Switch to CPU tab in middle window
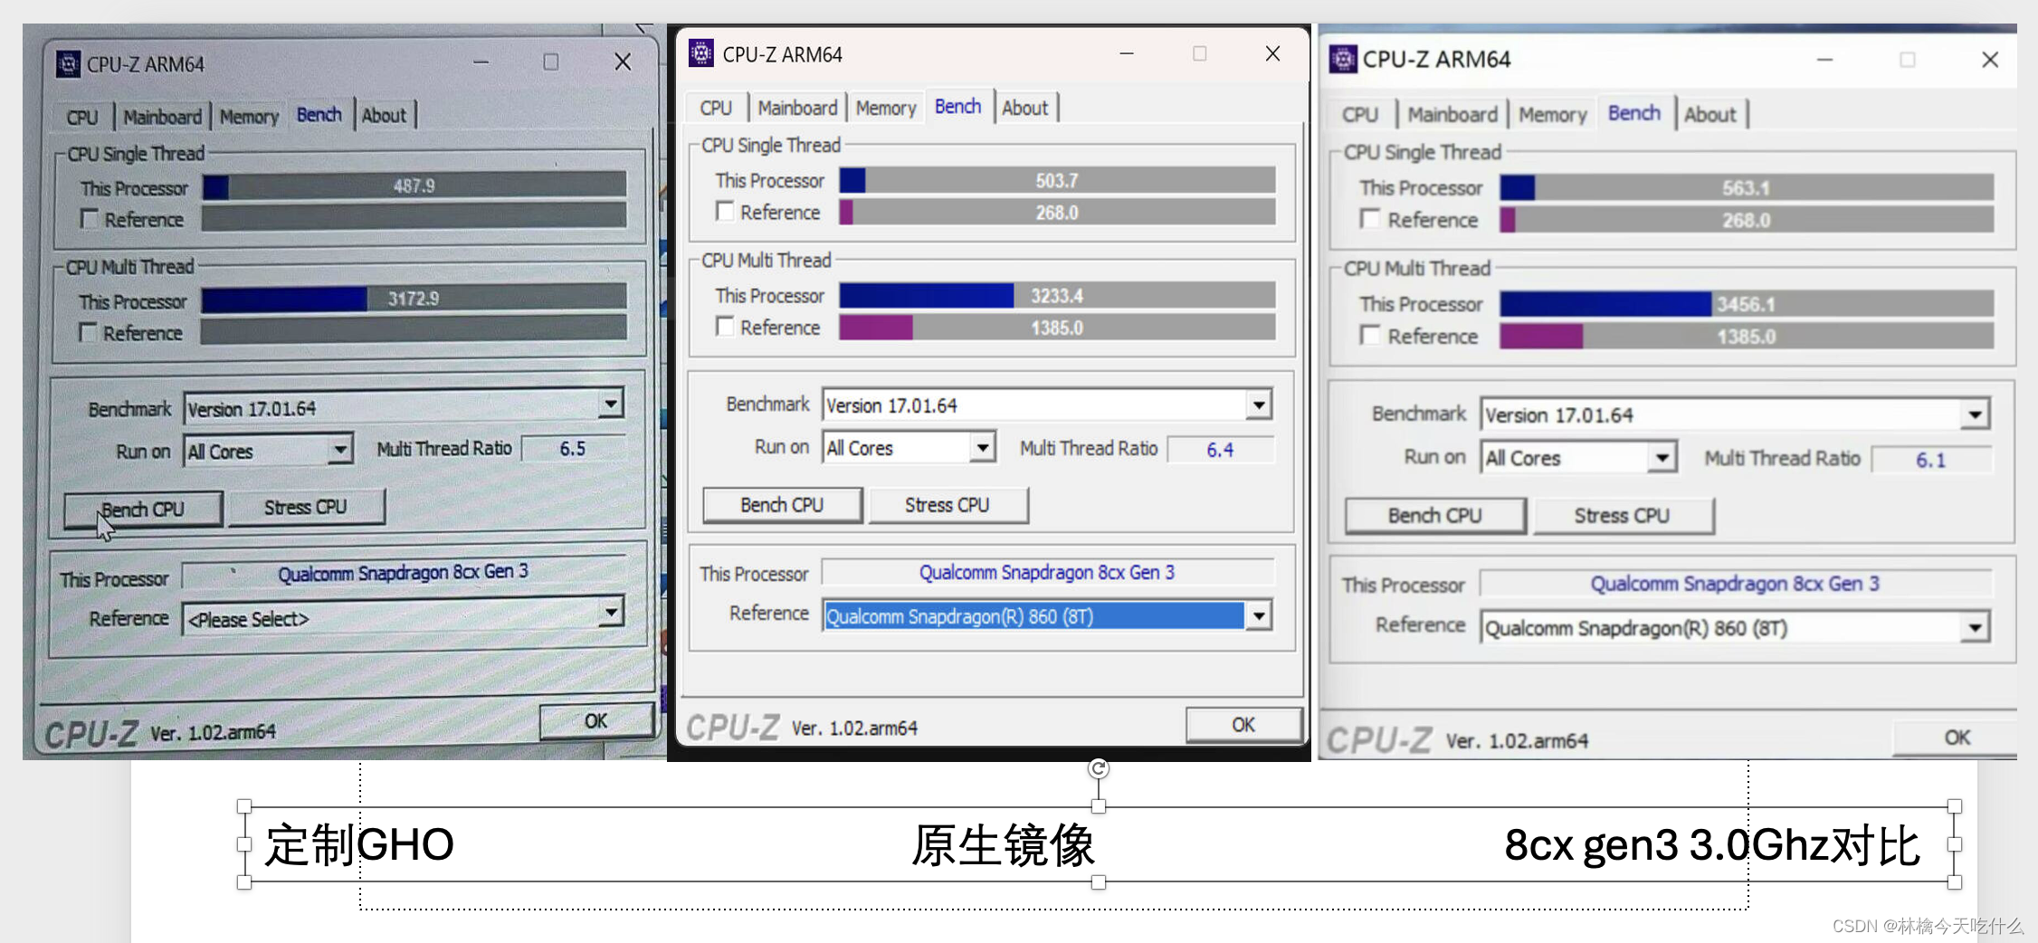 click(716, 108)
